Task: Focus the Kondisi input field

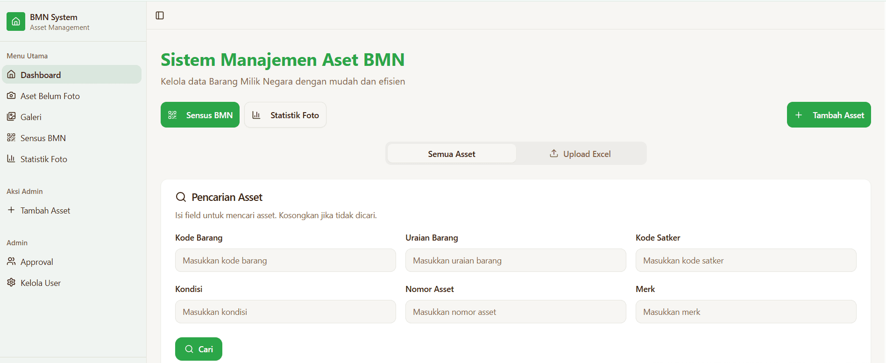Action: (285, 312)
